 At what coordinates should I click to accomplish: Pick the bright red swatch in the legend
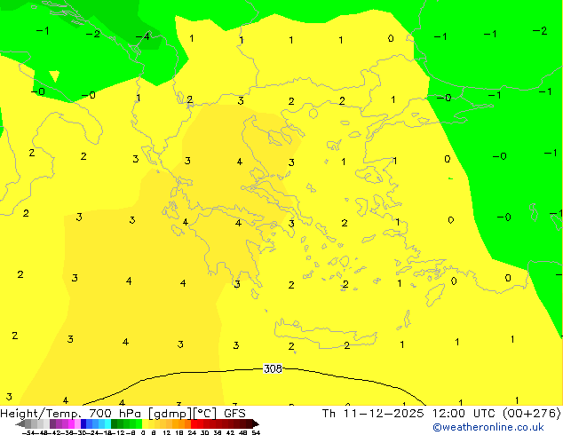pos(194,423)
